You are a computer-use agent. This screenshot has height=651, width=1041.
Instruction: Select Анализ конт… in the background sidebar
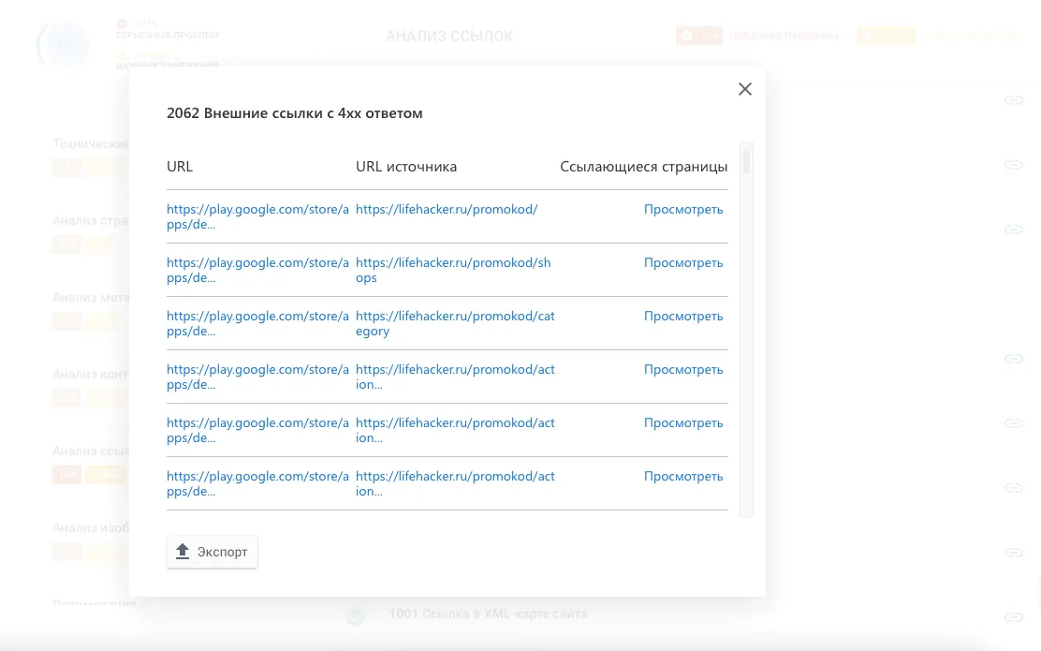pyautogui.click(x=91, y=374)
